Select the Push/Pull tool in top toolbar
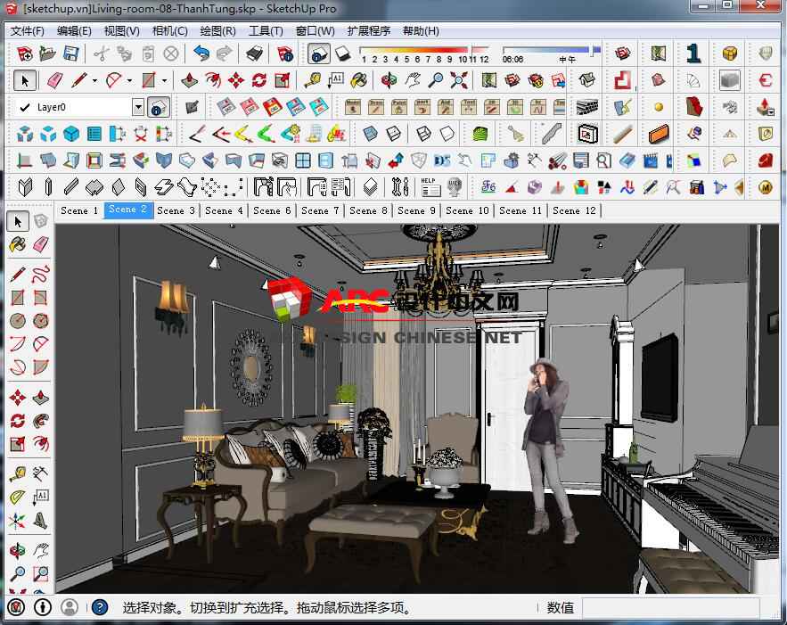This screenshot has width=787, height=625. (x=190, y=80)
